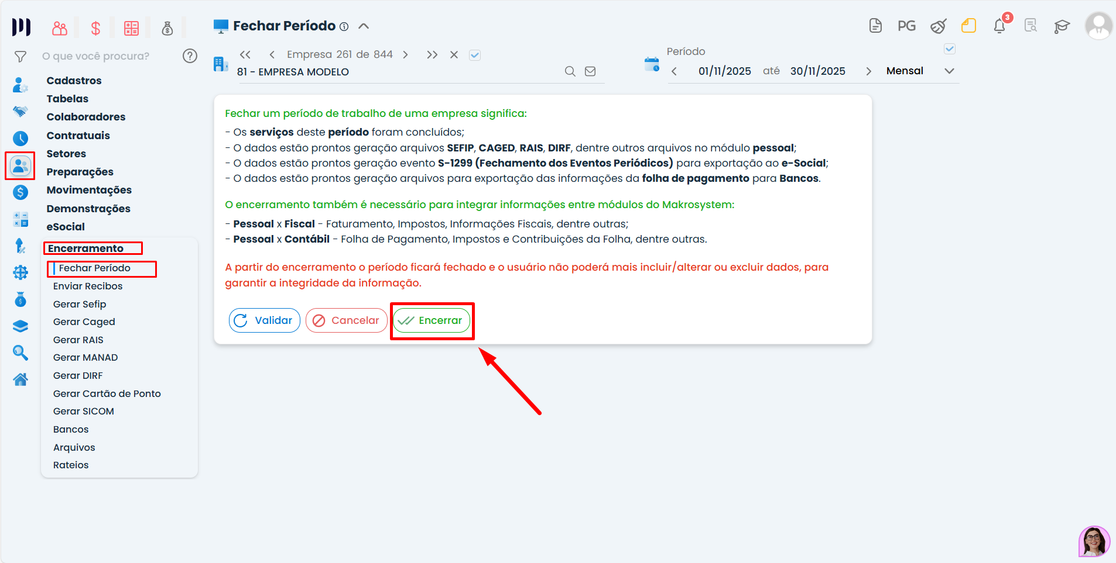Enable the checkbox beside company navigation
Viewport: 1116px width, 563px height.
(475, 54)
